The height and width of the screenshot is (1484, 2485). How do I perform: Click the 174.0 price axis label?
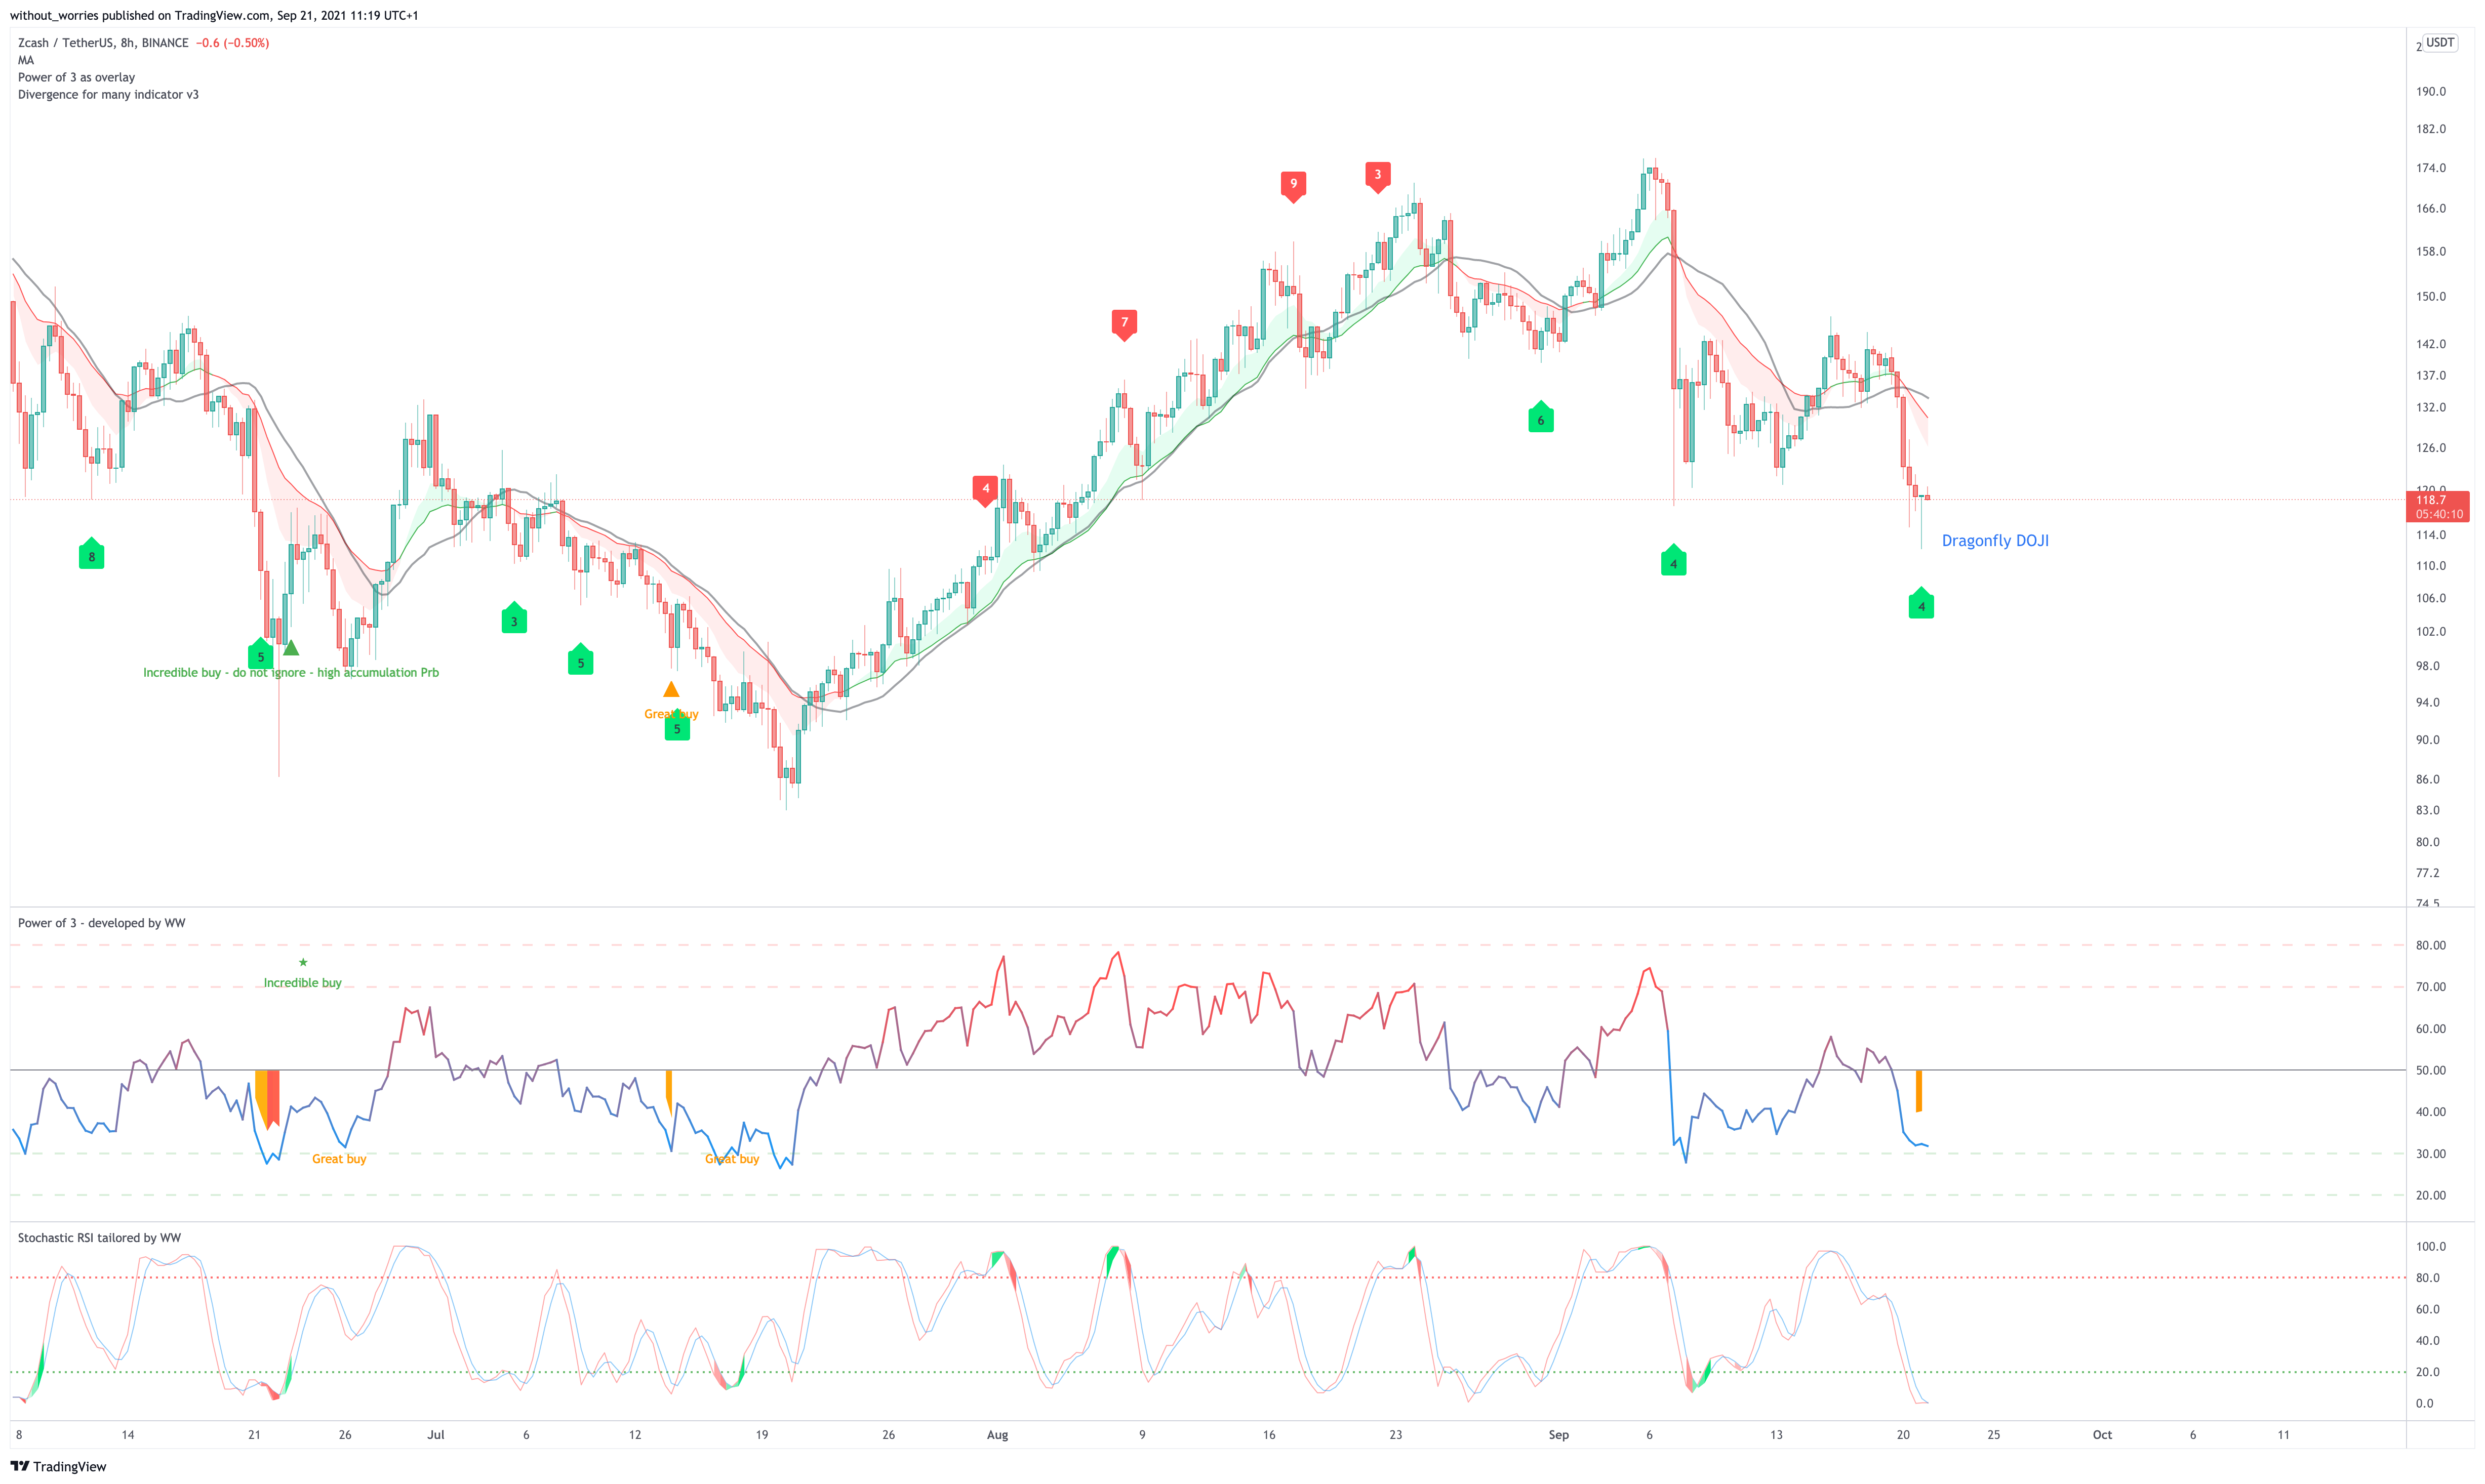click(2431, 168)
